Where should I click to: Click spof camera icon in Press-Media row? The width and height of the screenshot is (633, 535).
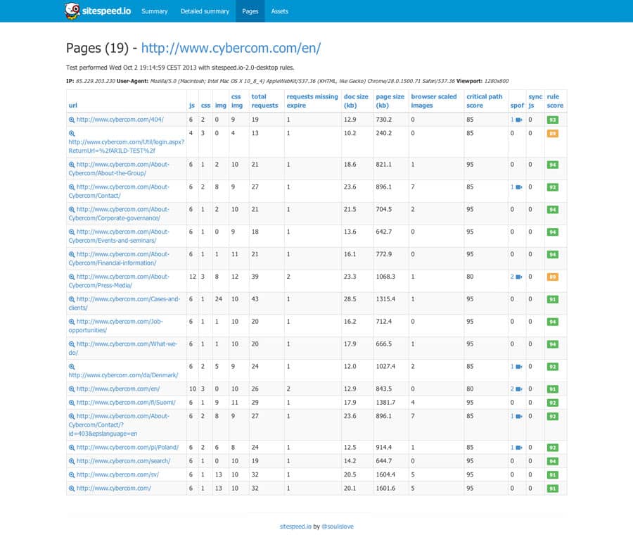click(x=519, y=277)
